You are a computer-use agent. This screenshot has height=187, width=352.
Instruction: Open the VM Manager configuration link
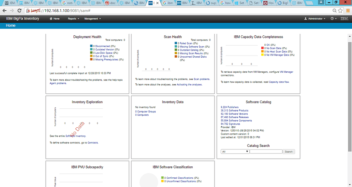click(x=286, y=72)
